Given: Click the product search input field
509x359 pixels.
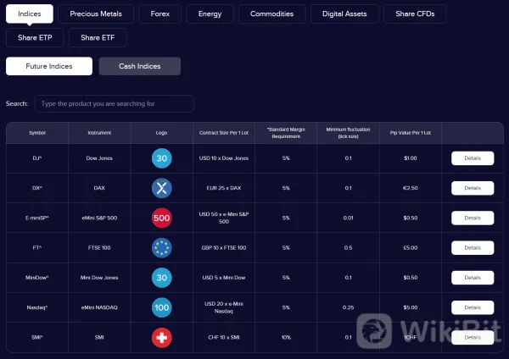Looking at the screenshot, I should 115,103.
